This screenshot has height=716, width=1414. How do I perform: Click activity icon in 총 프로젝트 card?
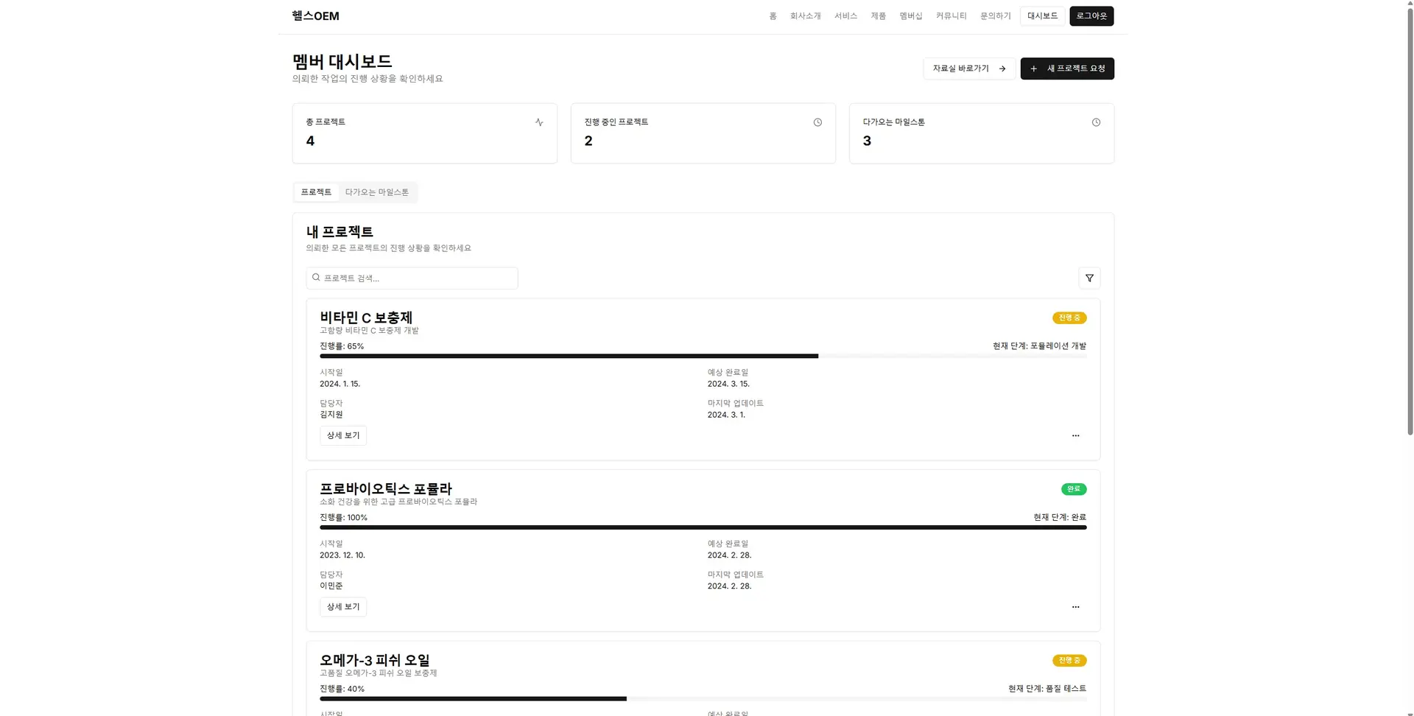[539, 122]
